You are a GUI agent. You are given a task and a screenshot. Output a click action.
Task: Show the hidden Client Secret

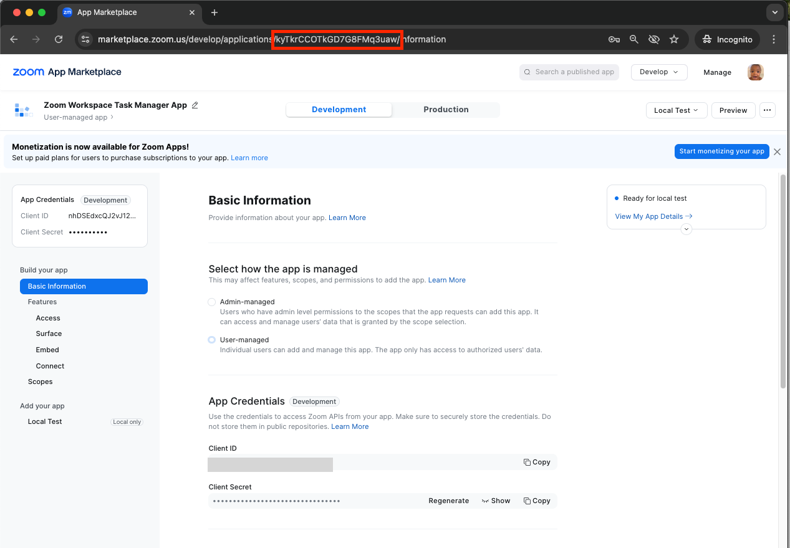point(496,501)
